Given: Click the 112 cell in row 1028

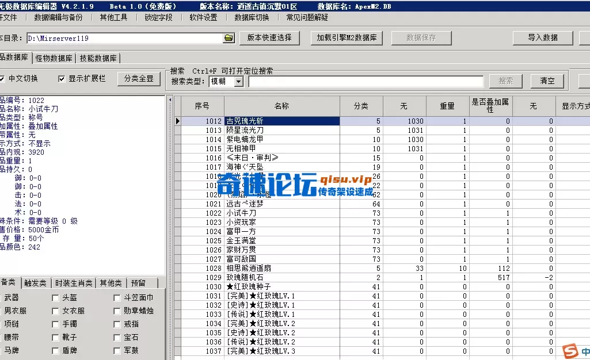Looking at the screenshot, I should point(490,269).
